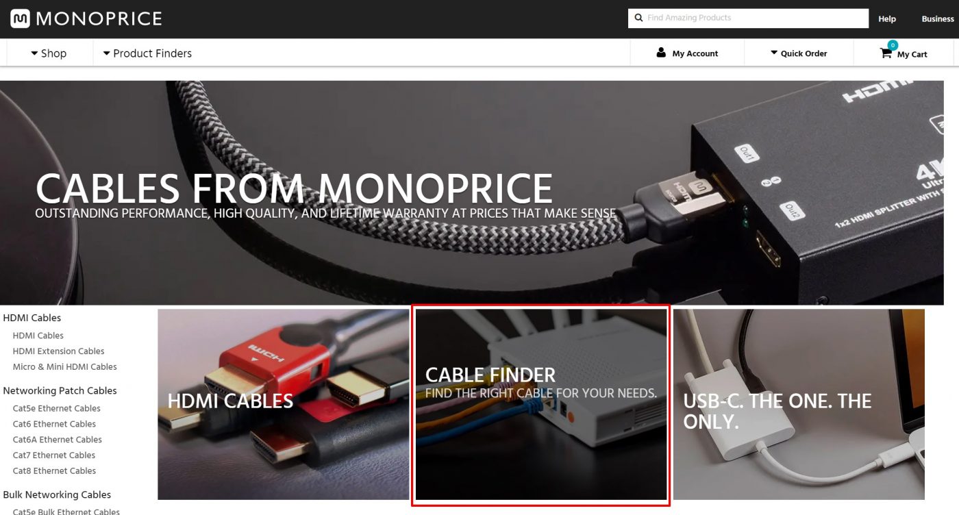Click the Find Amazing Products search field
This screenshot has width=959, height=515.
(748, 18)
